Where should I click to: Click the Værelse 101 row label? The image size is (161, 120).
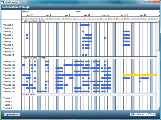click(9, 62)
